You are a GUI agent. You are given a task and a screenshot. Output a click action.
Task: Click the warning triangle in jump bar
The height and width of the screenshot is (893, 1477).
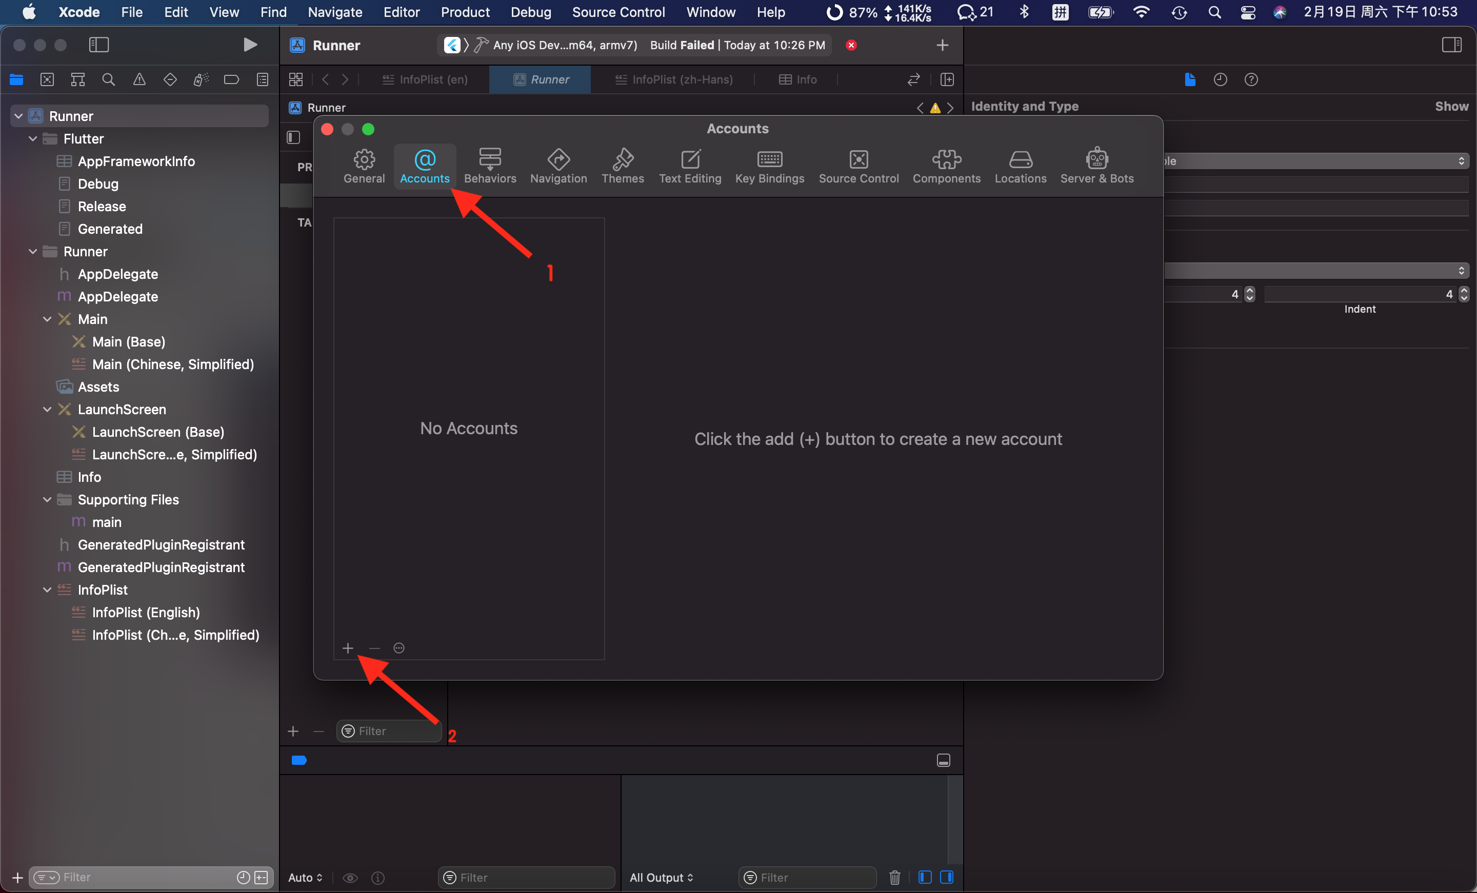click(x=935, y=108)
